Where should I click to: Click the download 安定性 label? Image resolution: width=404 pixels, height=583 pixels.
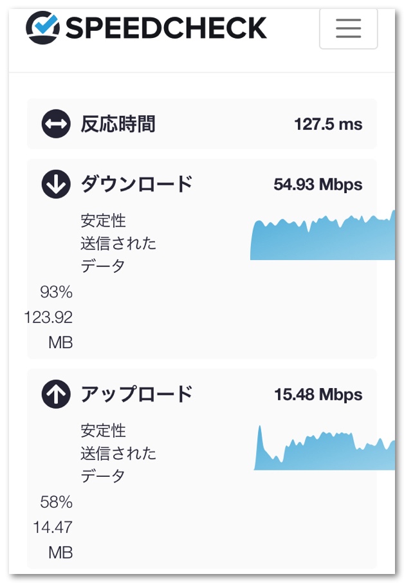[x=103, y=221]
